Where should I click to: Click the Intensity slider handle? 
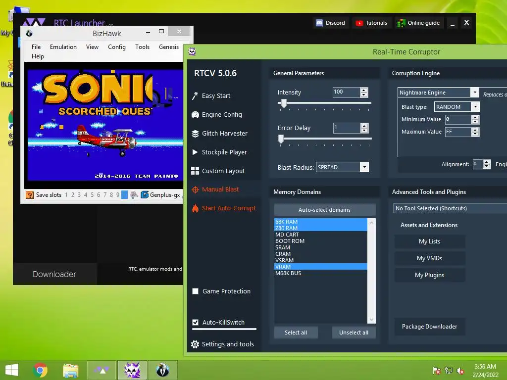click(x=284, y=103)
